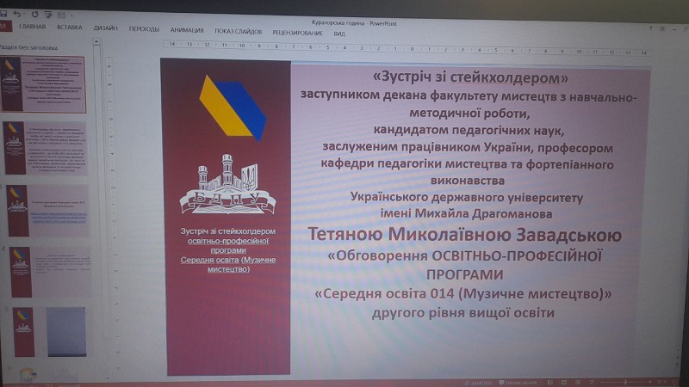Click the zoom slider handle
This screenshot has width=689, height=387.
pos(626,383)
